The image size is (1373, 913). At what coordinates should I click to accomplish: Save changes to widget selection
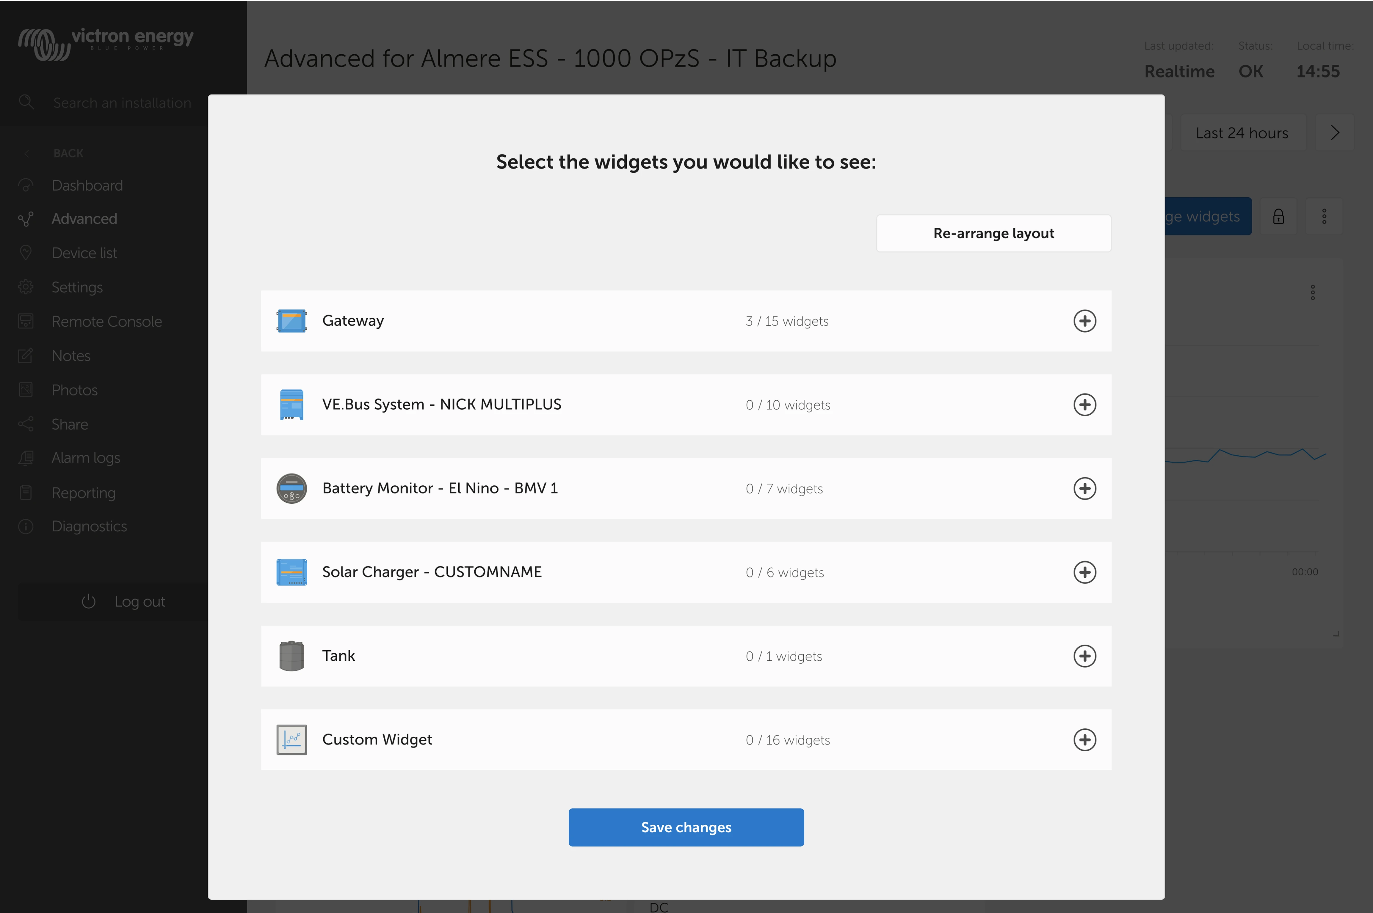[686, 827]
